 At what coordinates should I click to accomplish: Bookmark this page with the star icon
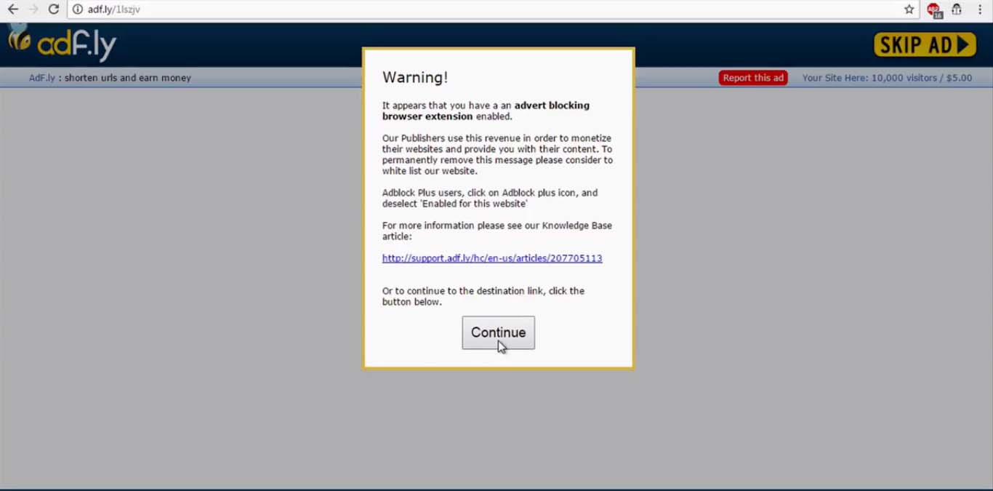click(909, 9)
